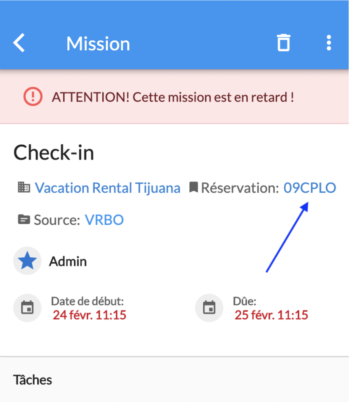
Task: Click the late mission warning banner text
Action: point(173,97)
